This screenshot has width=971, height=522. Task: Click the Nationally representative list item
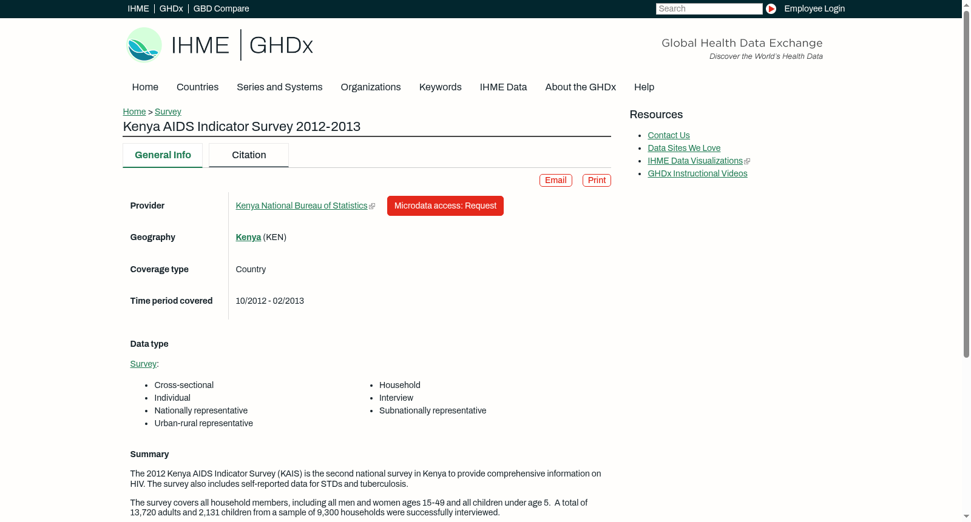pyautogui.click(x=201, y=411)
